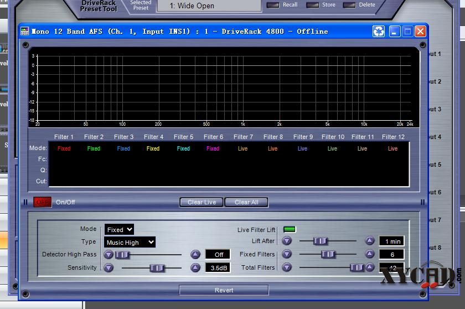Select Filter 7 Live mode cell
This screenshot has height=309, width=465.
[242, 148]
